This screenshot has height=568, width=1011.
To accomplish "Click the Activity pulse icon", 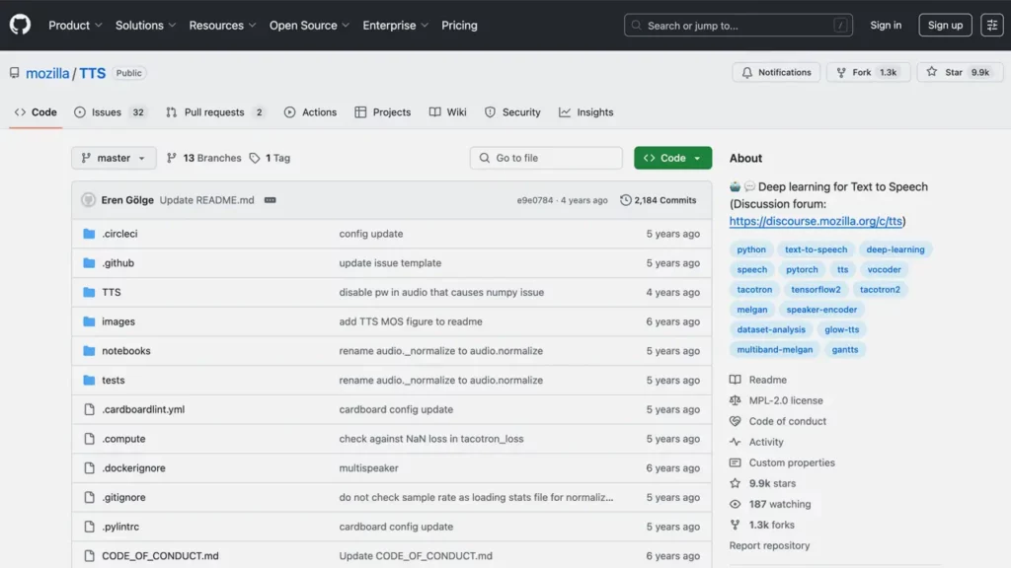I will pyautogui.click(x=735, y=442).
